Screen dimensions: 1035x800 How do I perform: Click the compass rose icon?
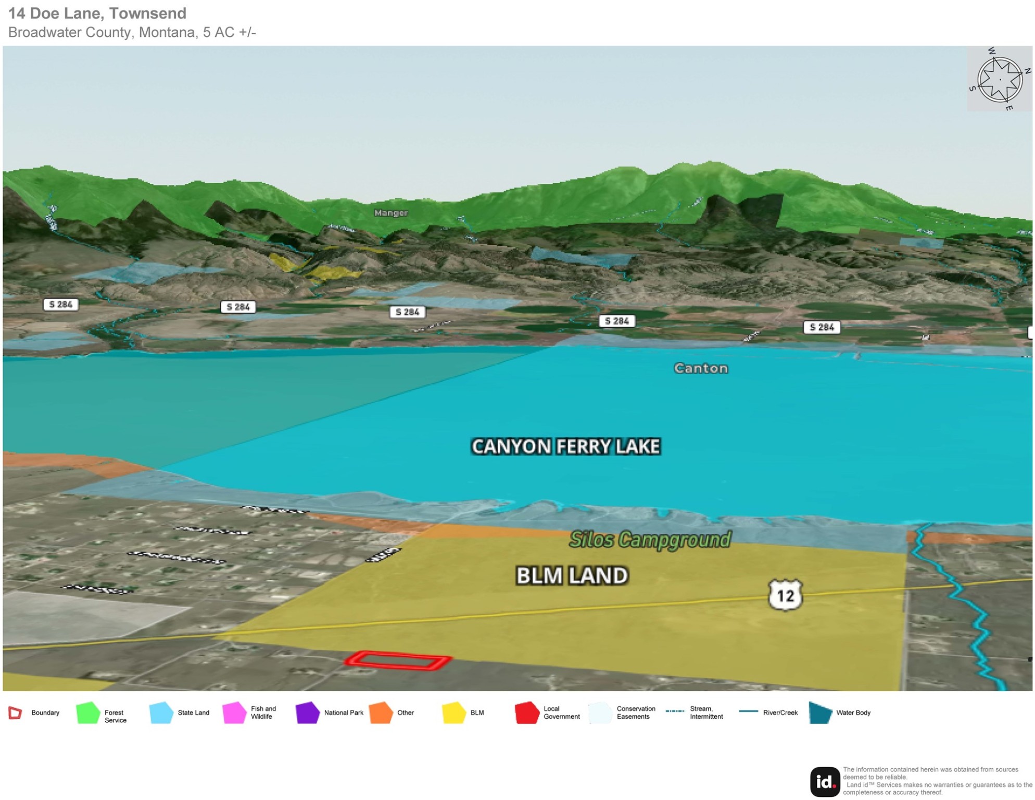coord(999,80)
